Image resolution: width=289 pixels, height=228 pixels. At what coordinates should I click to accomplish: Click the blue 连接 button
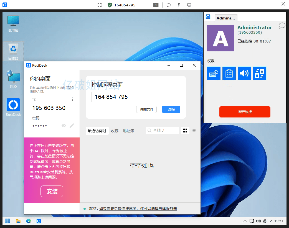tap(171, 109)
